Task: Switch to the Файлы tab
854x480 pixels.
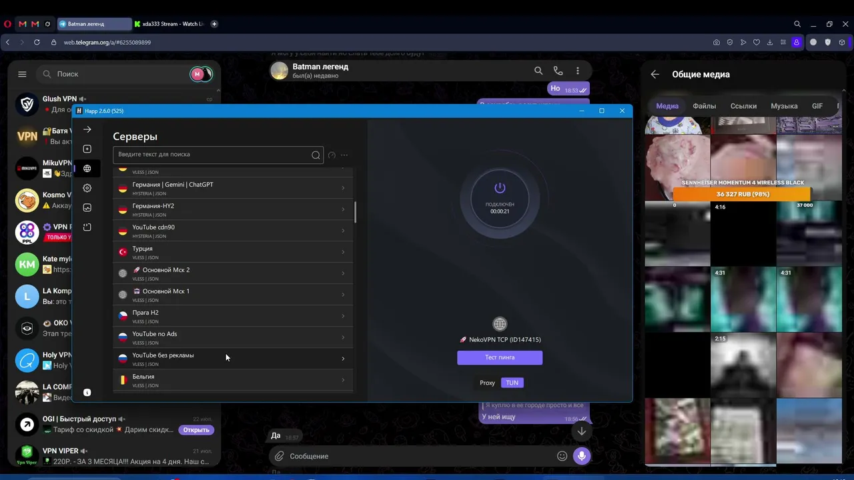Action: (704, 106)
